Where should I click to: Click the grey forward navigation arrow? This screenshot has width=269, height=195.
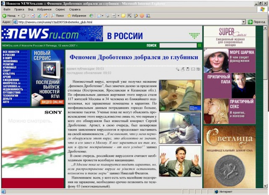click(24, 16)
